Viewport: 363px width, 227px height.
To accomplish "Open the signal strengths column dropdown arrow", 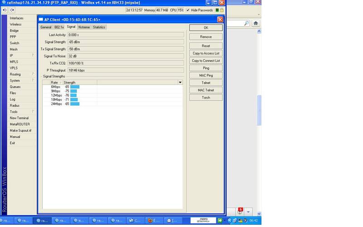I will click(180, 83).
